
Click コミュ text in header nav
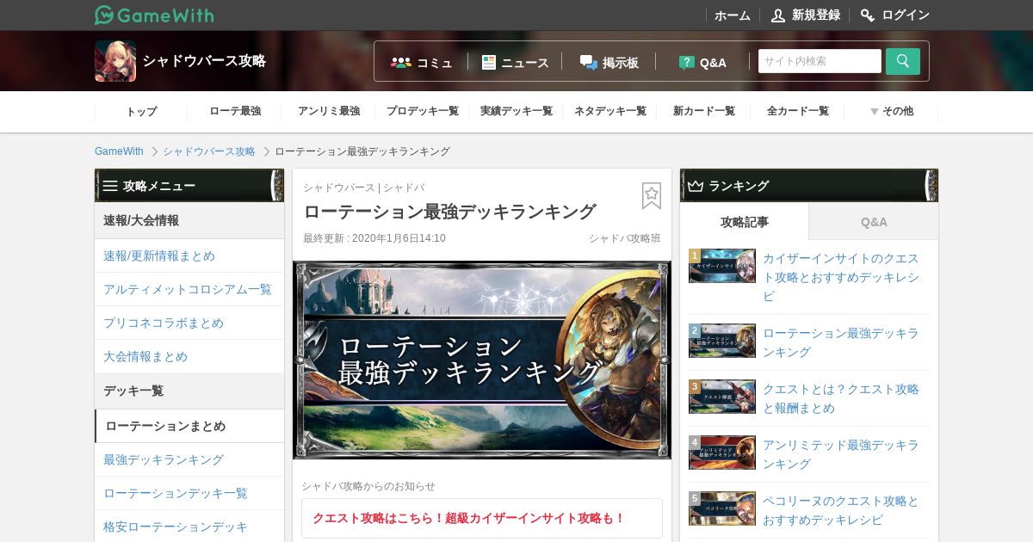(x=435, y=63)
